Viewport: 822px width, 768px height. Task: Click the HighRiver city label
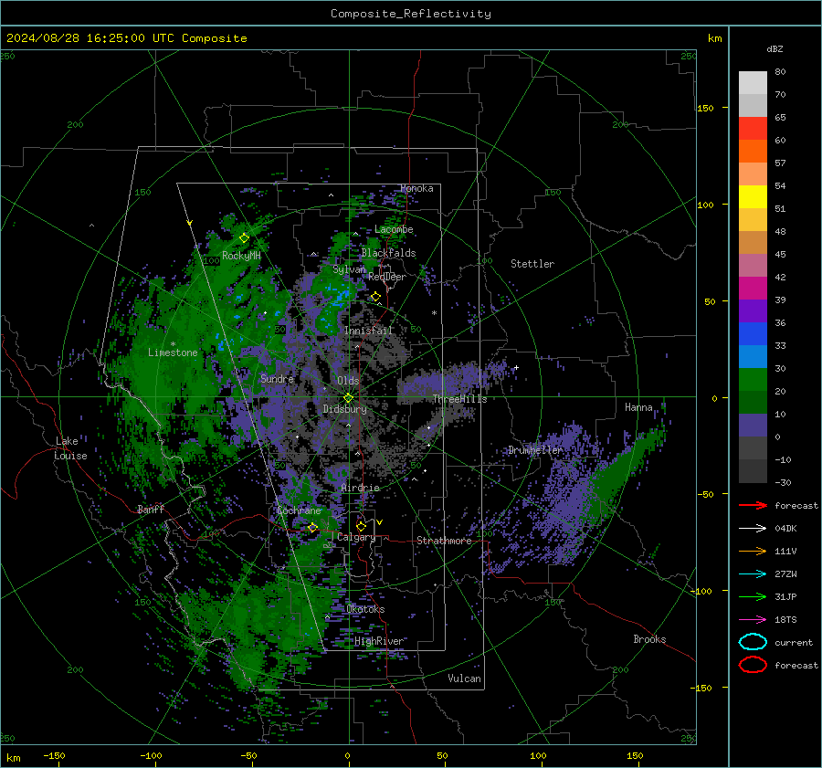pyautogui.click(x=379, y=641)
